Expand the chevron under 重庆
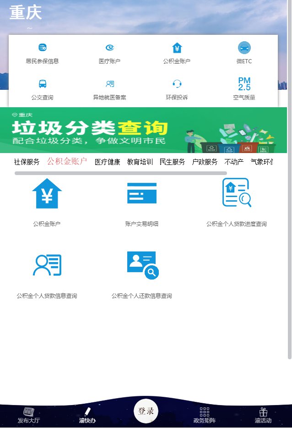The image size is (292, 428). 30,28
